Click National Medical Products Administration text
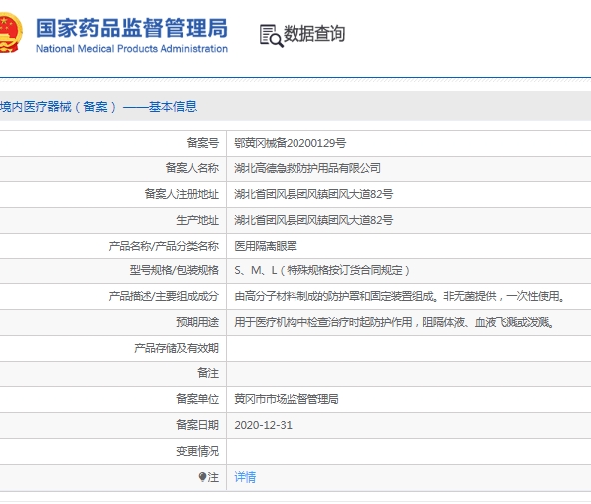The image size is (591, 504). click(x=132, y=49)
